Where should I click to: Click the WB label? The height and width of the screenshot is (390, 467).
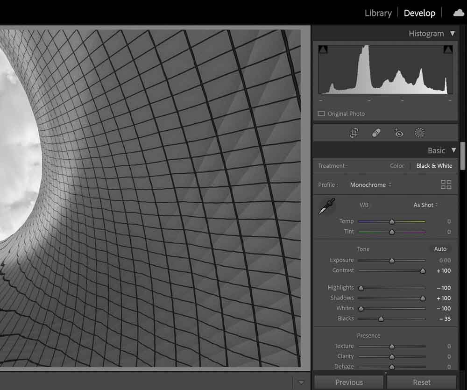pyautogui.click(x=364, y=205)
